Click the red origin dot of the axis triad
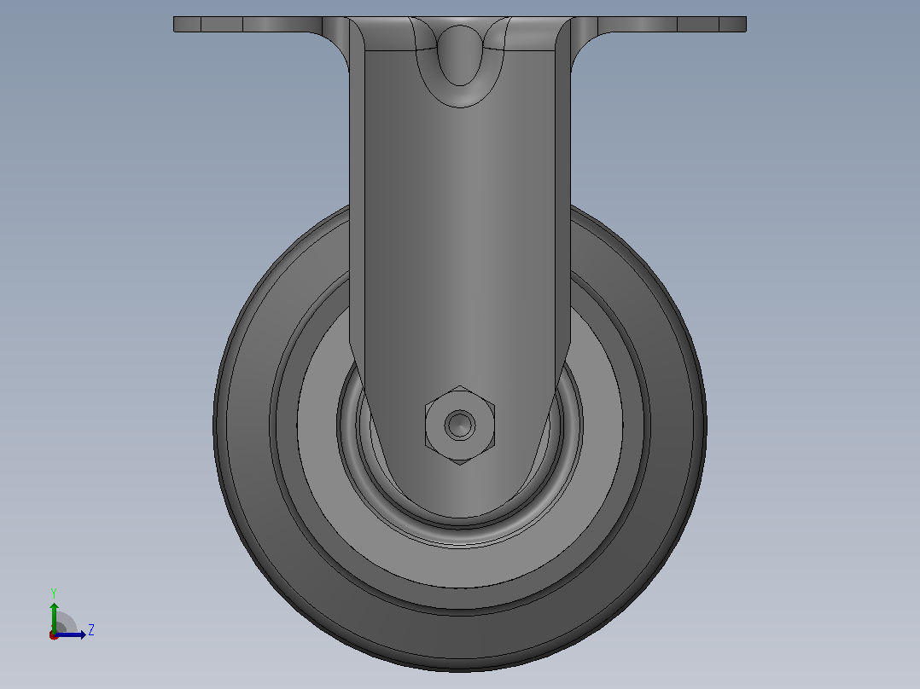This screenshot has height=689, width=920. [x=54, y=635]
